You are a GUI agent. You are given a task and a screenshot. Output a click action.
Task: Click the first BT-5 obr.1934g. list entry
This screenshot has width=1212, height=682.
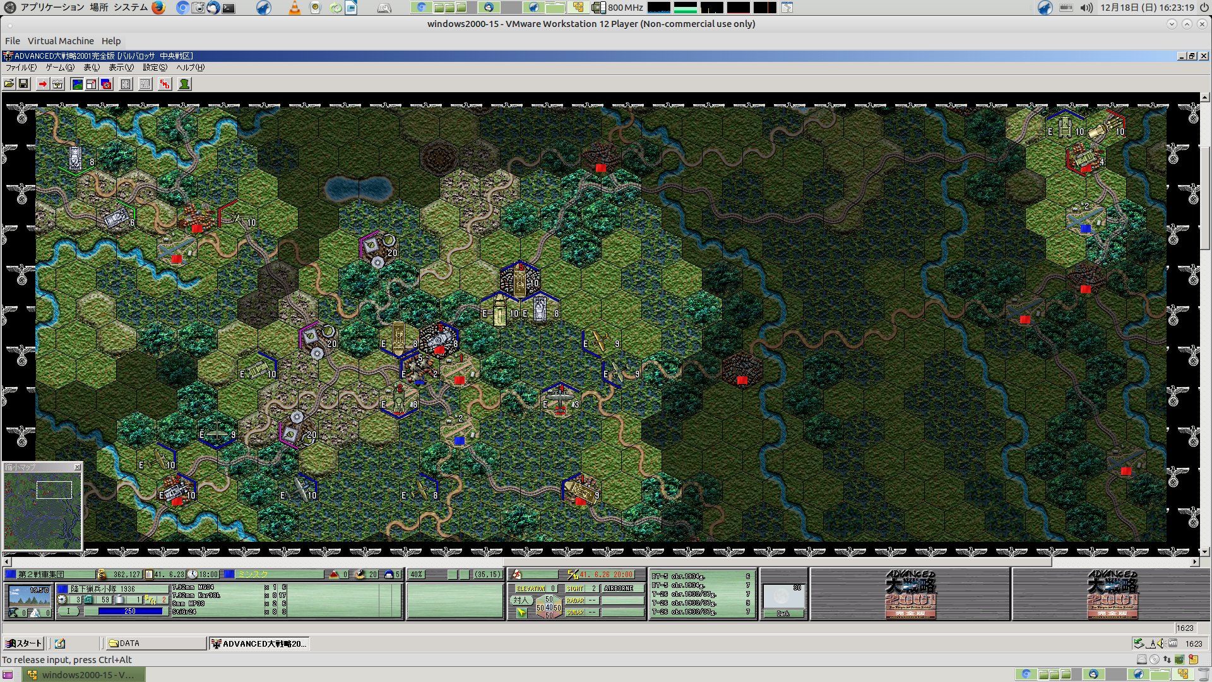(x=701, y=577)
